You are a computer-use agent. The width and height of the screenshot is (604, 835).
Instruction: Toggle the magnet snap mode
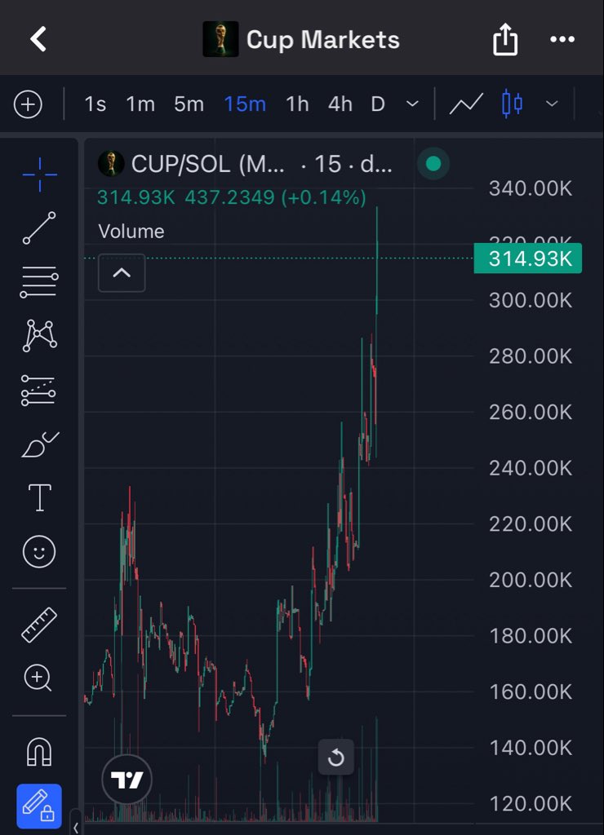39,751
